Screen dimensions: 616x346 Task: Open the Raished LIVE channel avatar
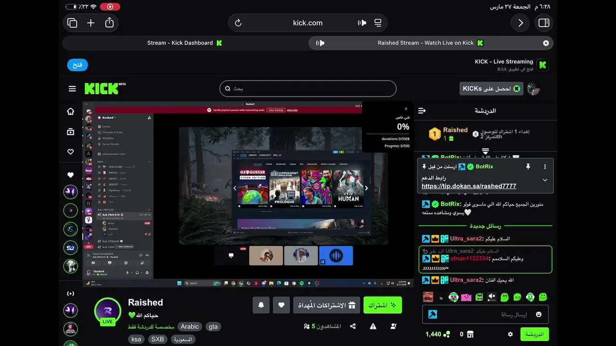click(x=108, y=311)
